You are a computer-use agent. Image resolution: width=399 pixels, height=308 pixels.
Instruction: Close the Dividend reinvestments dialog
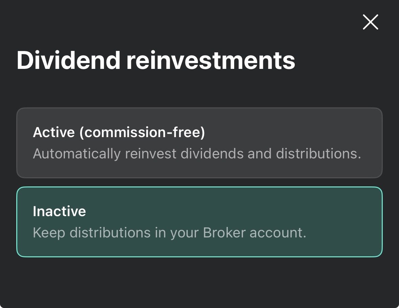[370, 22]
